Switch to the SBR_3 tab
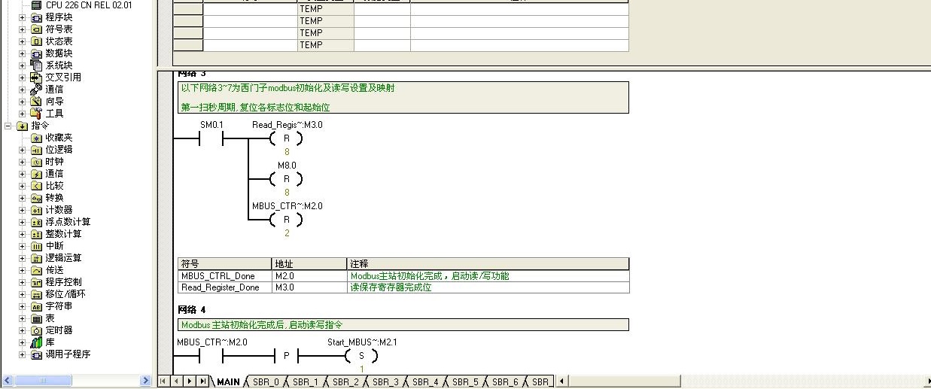This screenshot has width=931, height=389. [x=385, y=381]
